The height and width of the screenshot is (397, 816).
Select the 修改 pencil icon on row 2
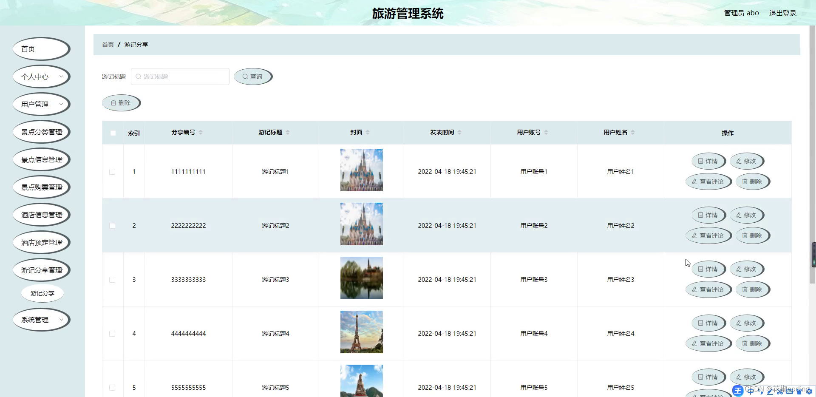739,215
